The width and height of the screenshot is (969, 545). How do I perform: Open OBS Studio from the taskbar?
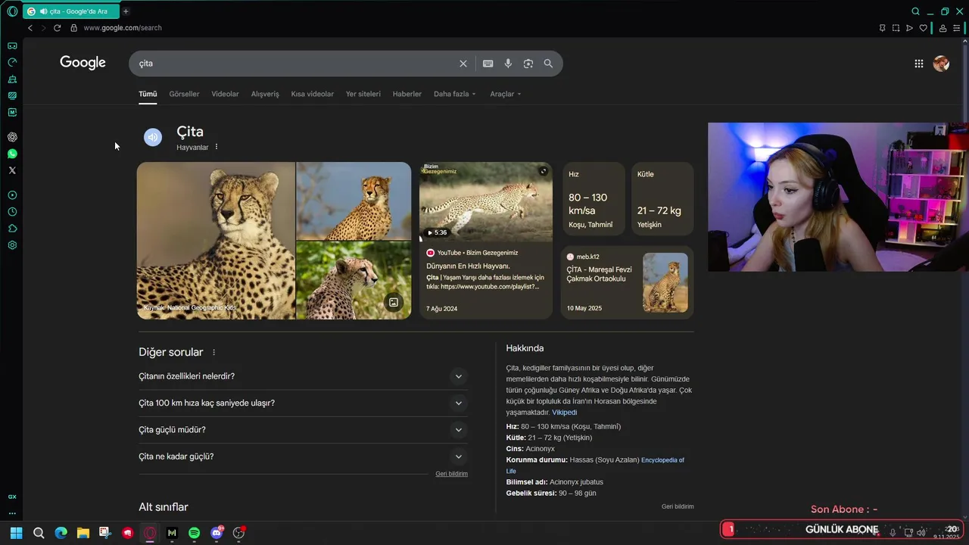pos(238,533)
